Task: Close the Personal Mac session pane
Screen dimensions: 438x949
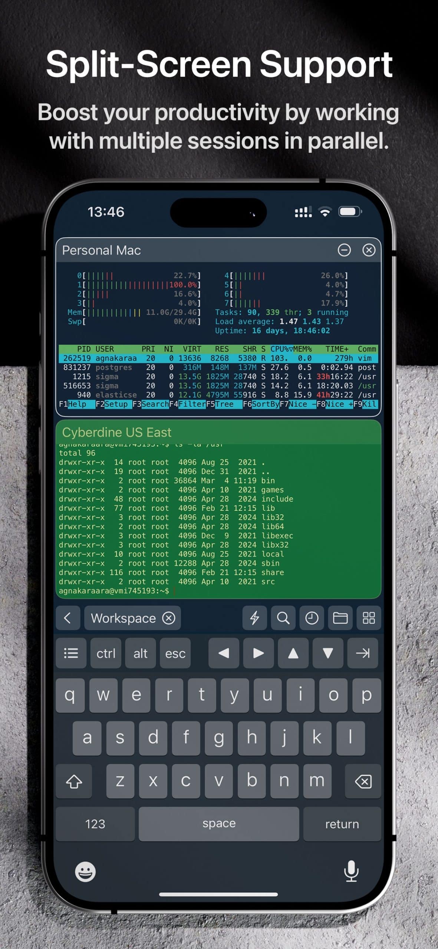Action: click(x=369, y=250)
